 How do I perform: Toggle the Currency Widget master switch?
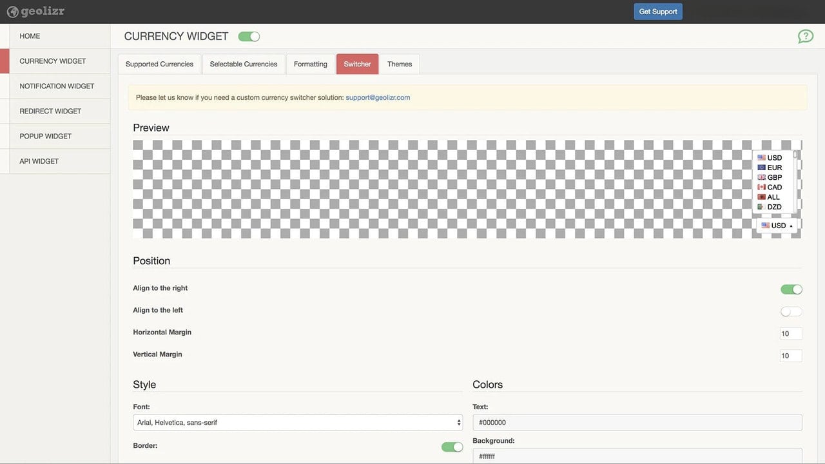[x=249, y=37]
